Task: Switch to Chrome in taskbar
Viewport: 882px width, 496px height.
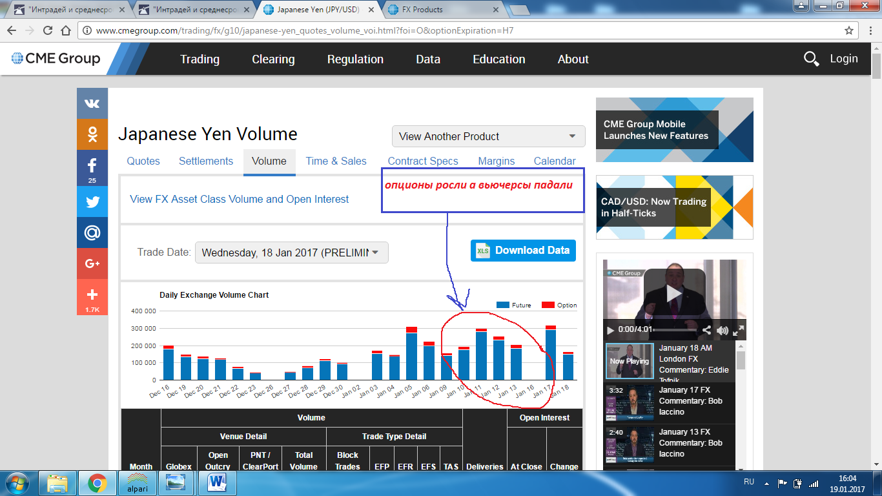Action: pos(97,482)
